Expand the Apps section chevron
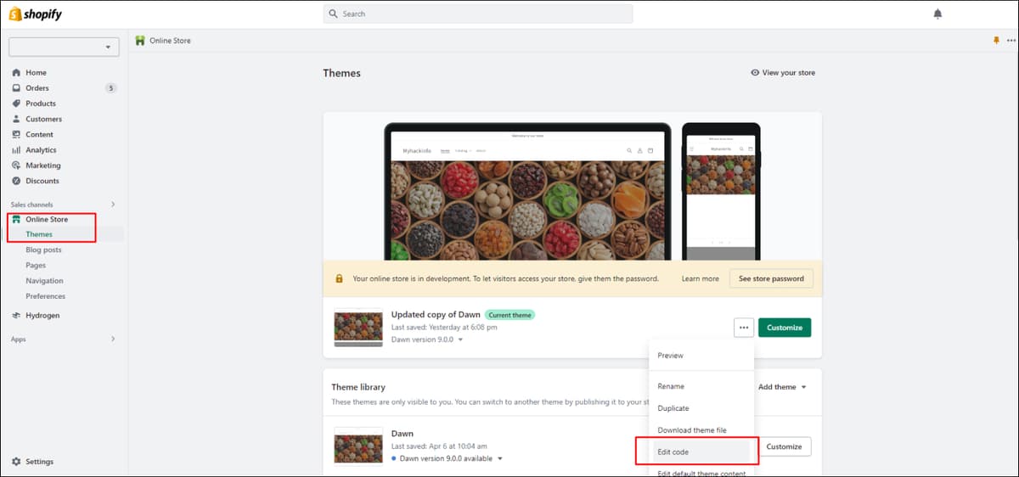This screenshot has height=477, width=1019. pos(113,339)
